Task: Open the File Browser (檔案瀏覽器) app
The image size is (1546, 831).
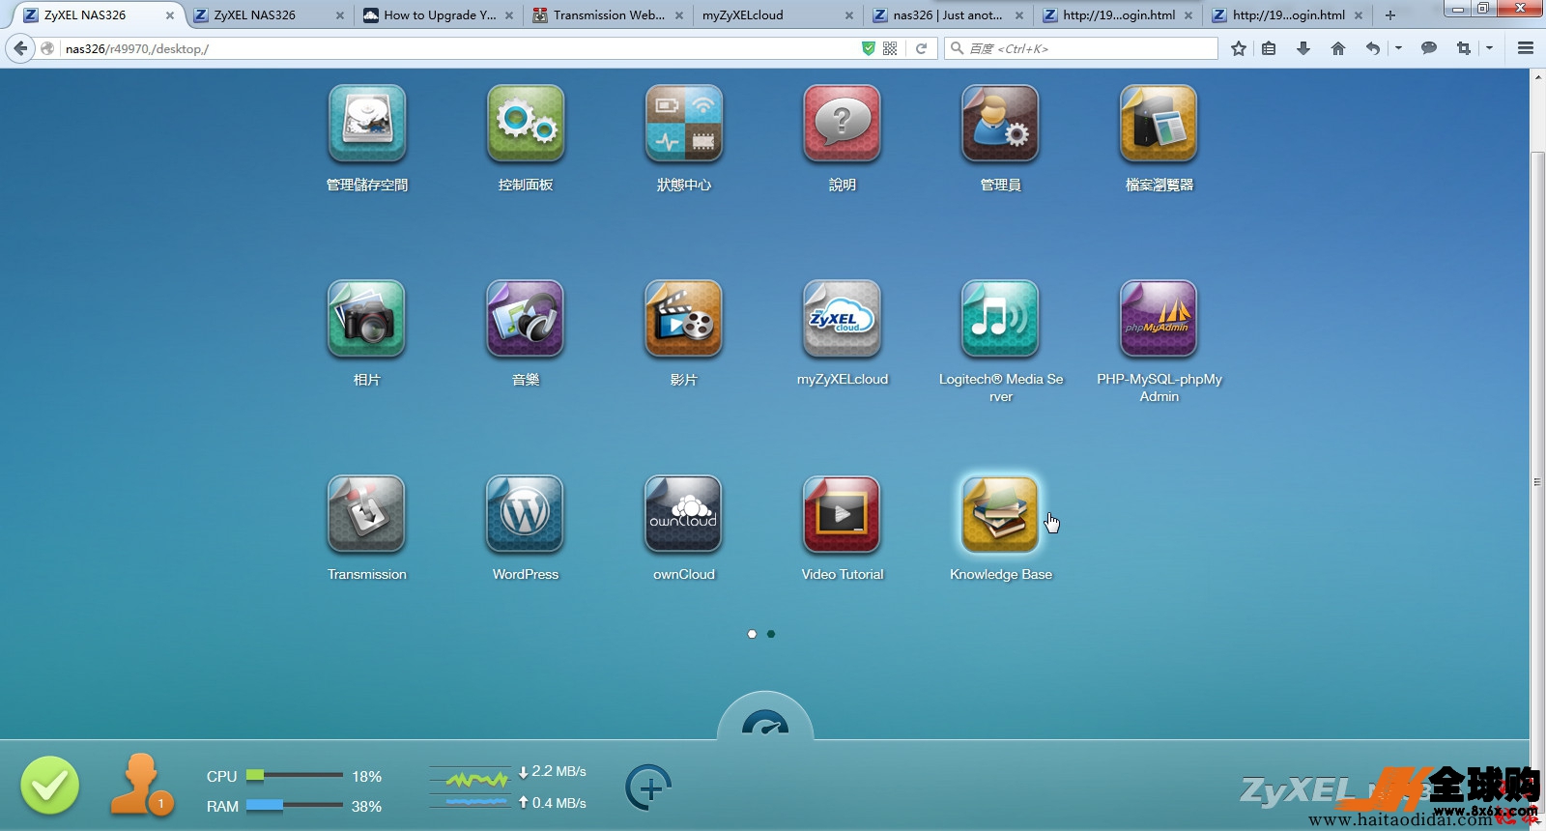Action: pos(1159,124)
